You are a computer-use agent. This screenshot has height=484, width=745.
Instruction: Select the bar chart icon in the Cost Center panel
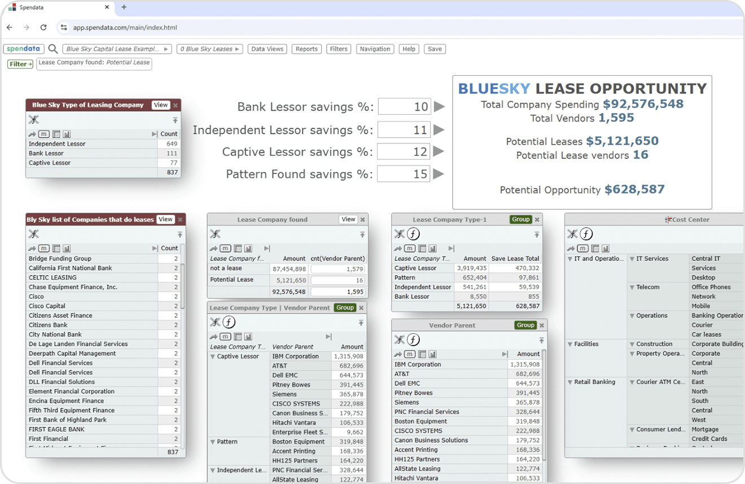coord(606,249)
